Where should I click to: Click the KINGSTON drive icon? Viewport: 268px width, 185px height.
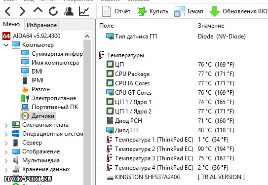pyautogui.click(x=110, y=178)
